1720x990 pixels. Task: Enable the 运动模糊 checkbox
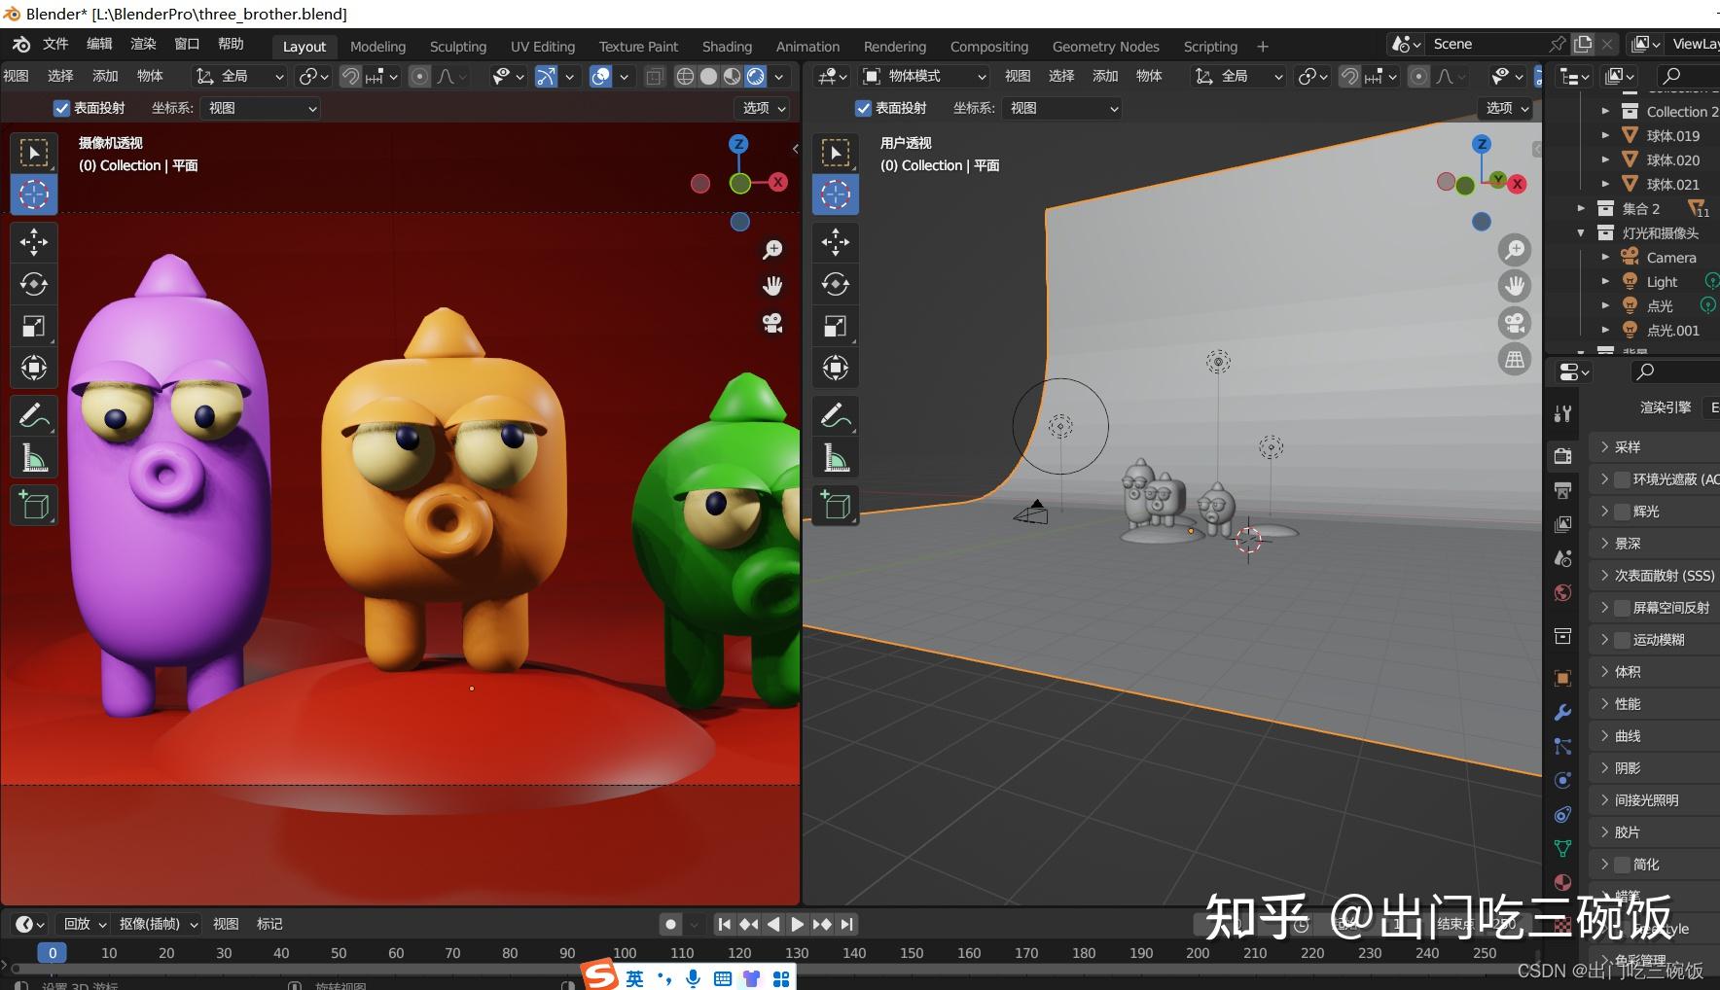1622,640
